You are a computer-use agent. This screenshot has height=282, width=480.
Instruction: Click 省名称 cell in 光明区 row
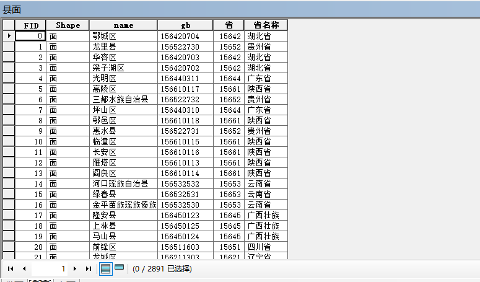coord(266,78)
